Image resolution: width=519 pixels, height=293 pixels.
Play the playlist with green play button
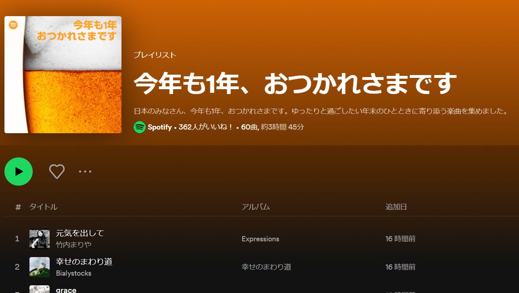[x=19, y=172]
